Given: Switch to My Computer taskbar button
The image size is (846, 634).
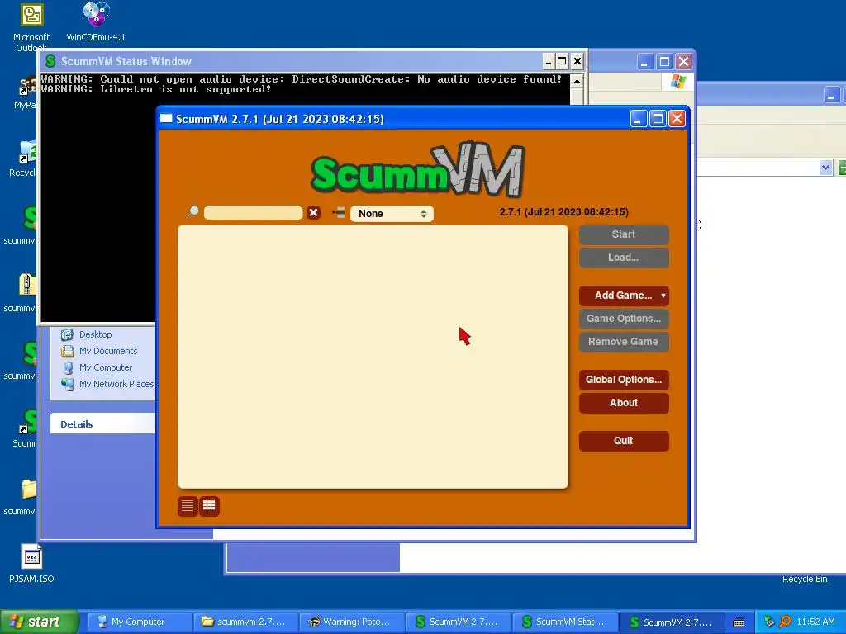Looking at the screenshot, I should click(x=138, y=622).
